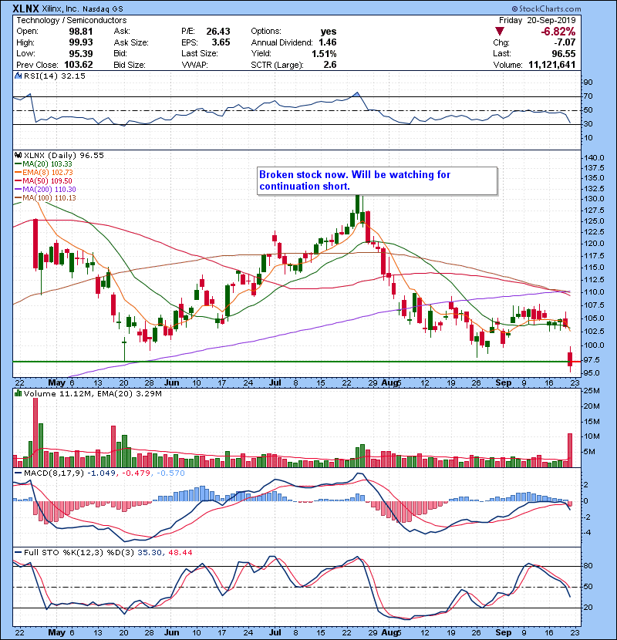Click the High 99.93 value
The width and height of the screenshot is (617, 640).
tap(81, 42)
